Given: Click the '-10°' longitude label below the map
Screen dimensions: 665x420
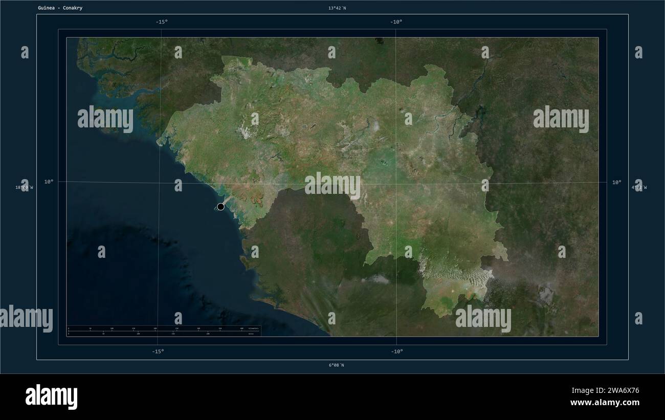Looking at the screenshot, I should 397,351.
